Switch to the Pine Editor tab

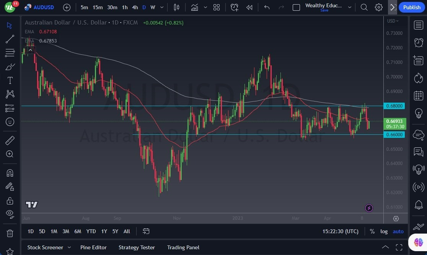click(93, 247)
